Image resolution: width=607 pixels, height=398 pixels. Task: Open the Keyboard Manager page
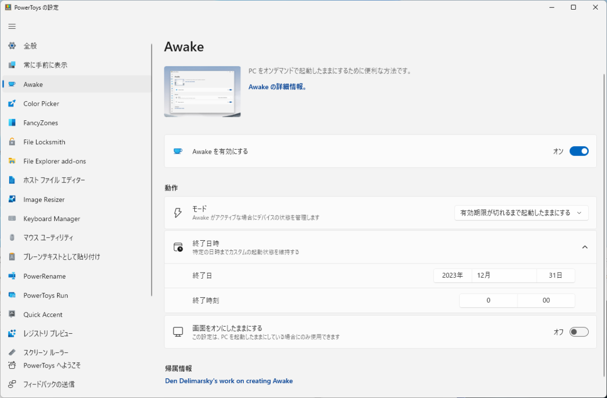pos(77,219)
